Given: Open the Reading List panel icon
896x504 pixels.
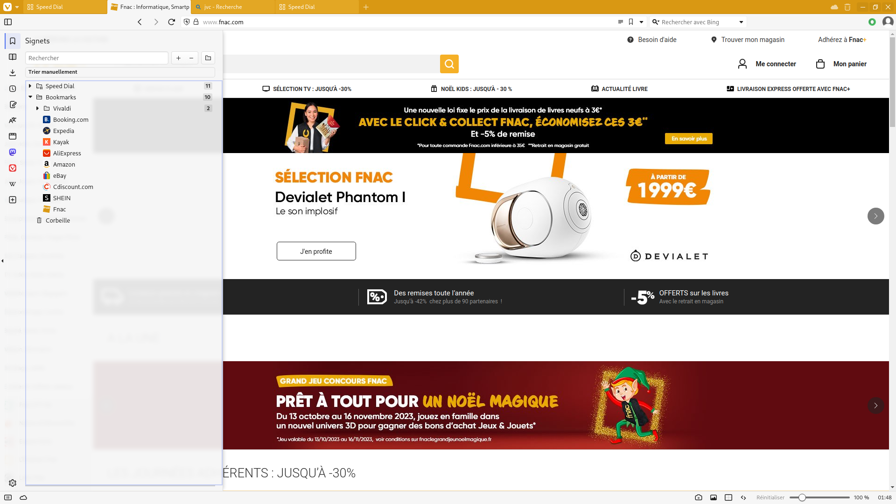Looking at the screenshot, I should pos(13,57).
